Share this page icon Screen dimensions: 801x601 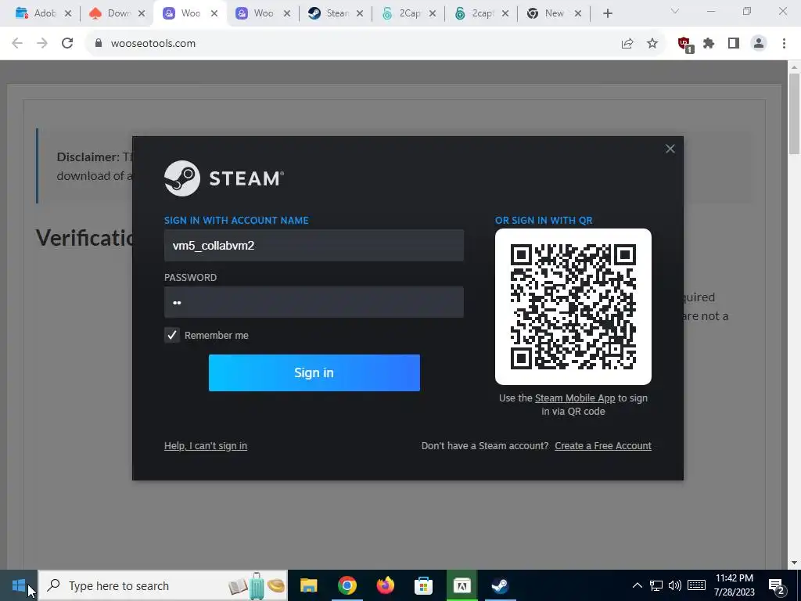pyautogui.click(x=627, y=44)
